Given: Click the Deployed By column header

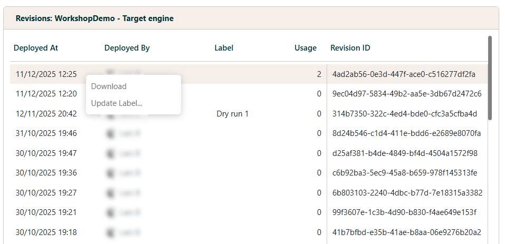Looking at the screenshot, I should point(127,48).
